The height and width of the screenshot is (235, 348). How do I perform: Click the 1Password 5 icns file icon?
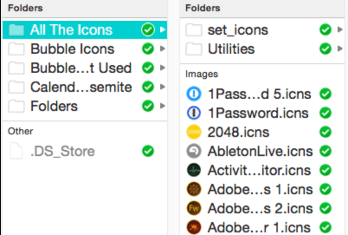pyautogui.click(x=193, y=94)
